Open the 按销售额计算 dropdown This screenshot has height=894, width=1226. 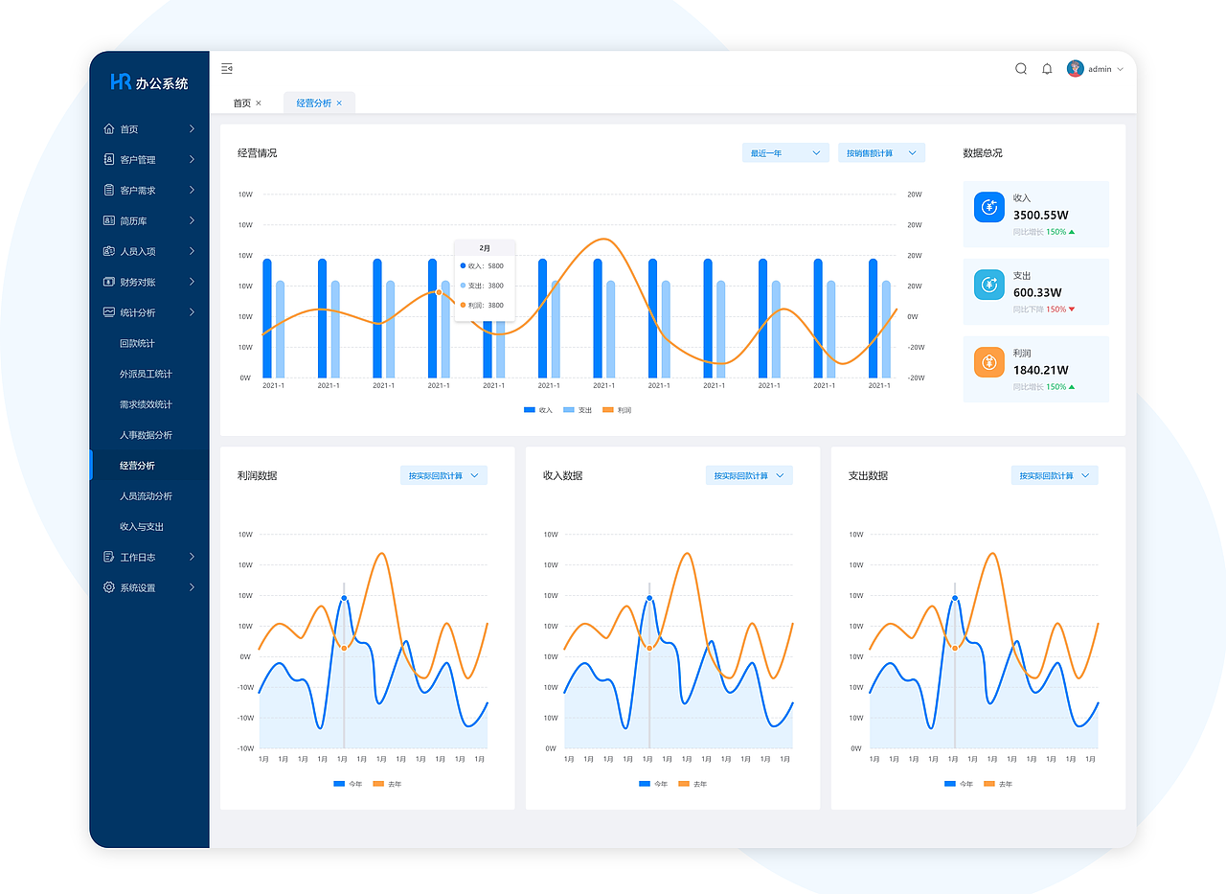881,153
